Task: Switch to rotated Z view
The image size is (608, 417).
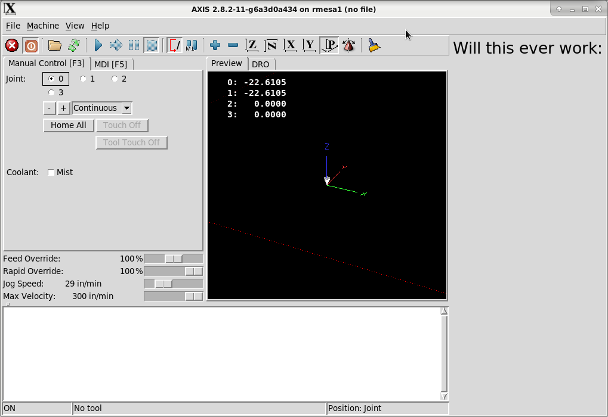Action: click(271, 46)
